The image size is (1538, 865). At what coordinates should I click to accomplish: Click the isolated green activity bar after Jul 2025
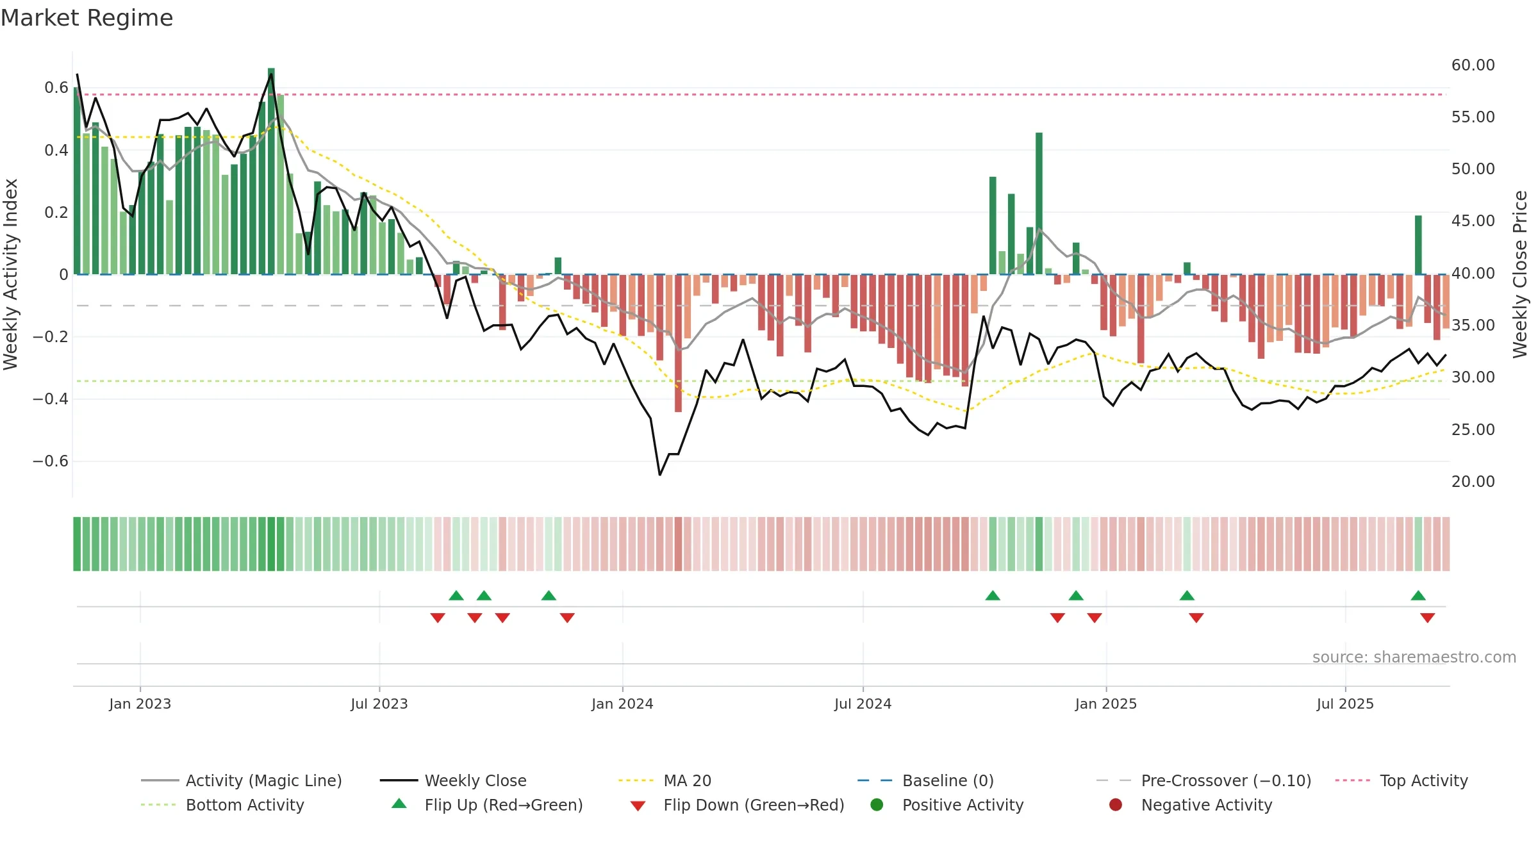[1418, 245]
